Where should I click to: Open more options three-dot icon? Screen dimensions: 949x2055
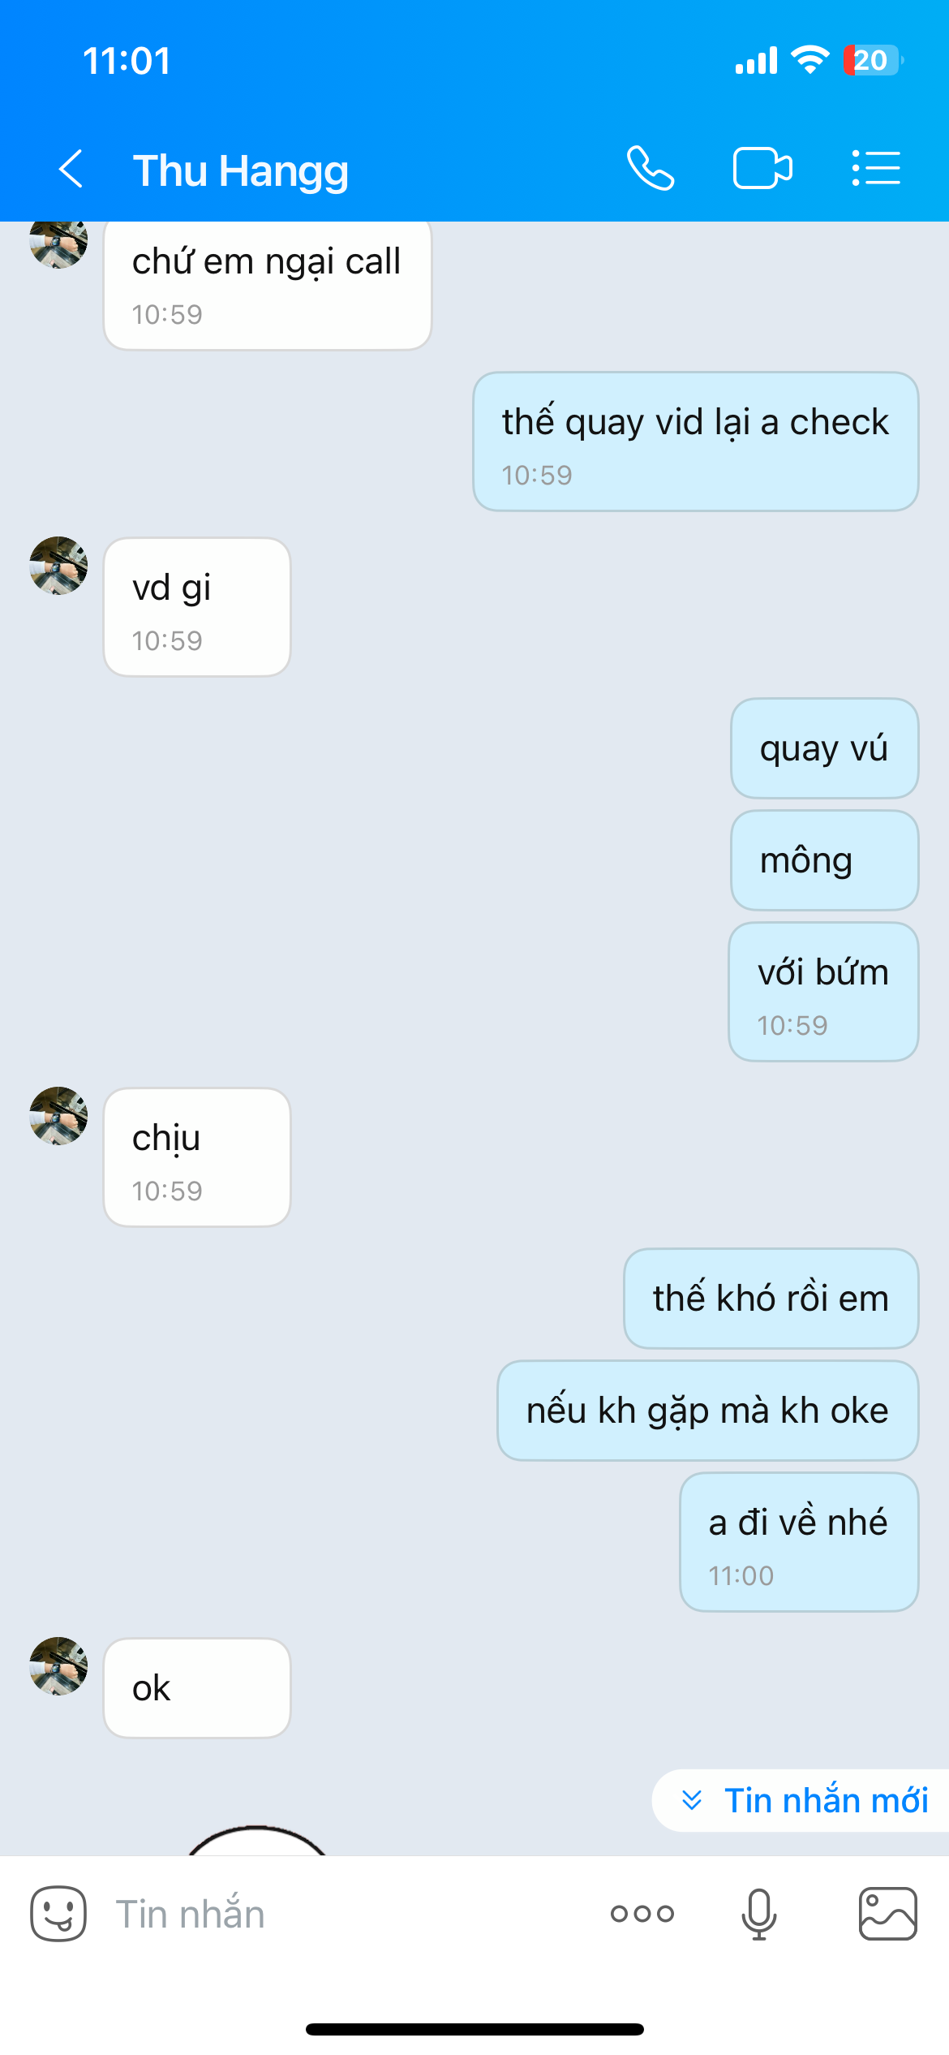[x=642, y=1914]
